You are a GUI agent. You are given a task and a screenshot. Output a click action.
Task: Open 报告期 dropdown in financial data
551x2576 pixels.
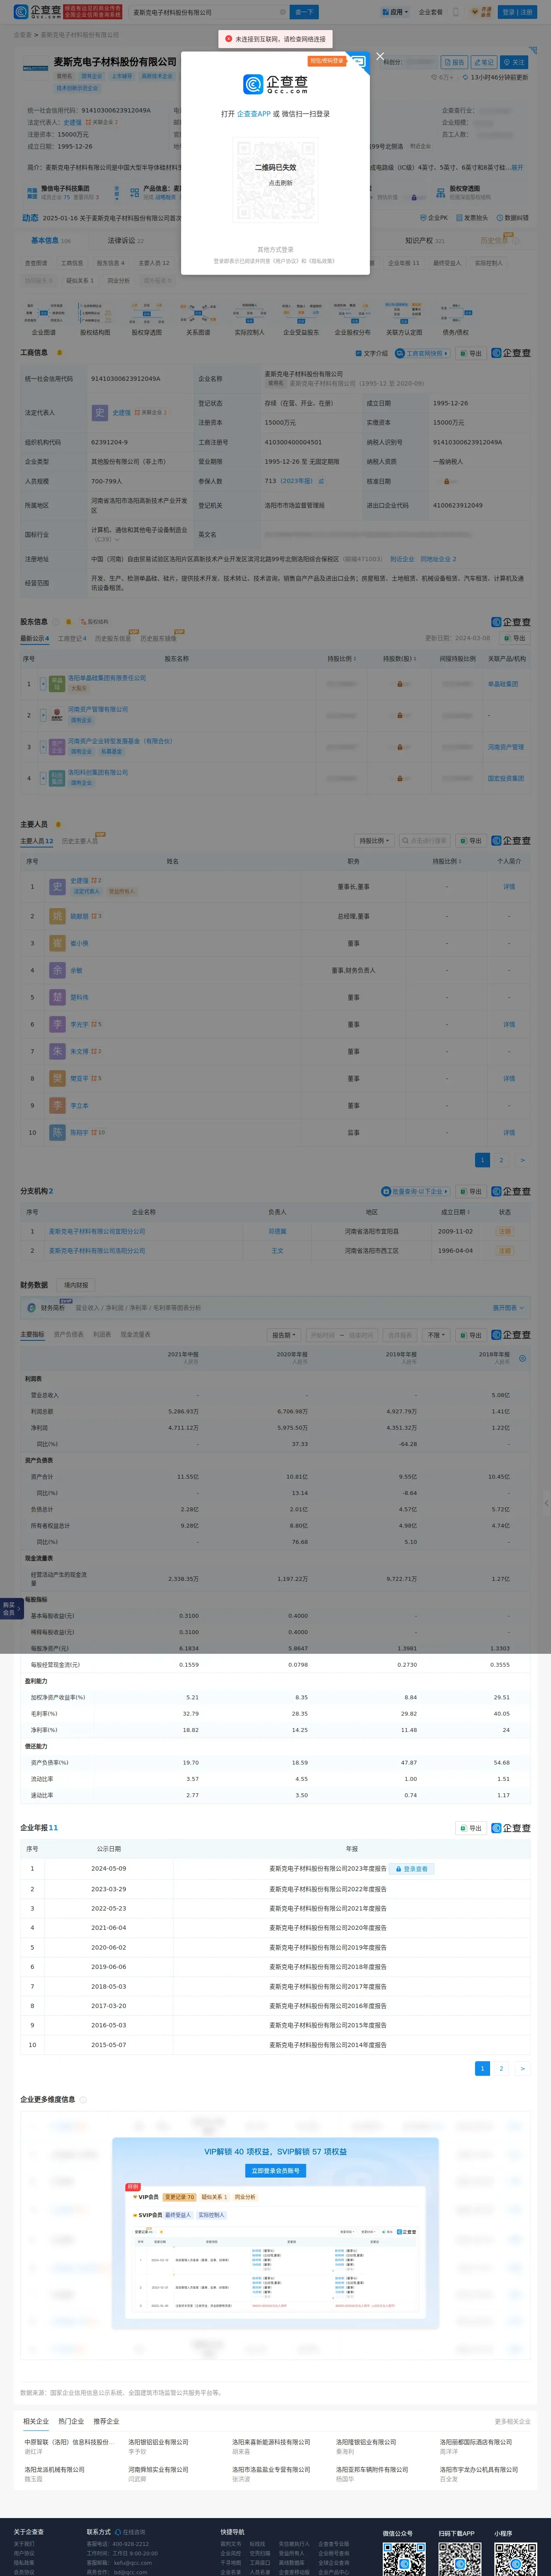point(284,1335)
